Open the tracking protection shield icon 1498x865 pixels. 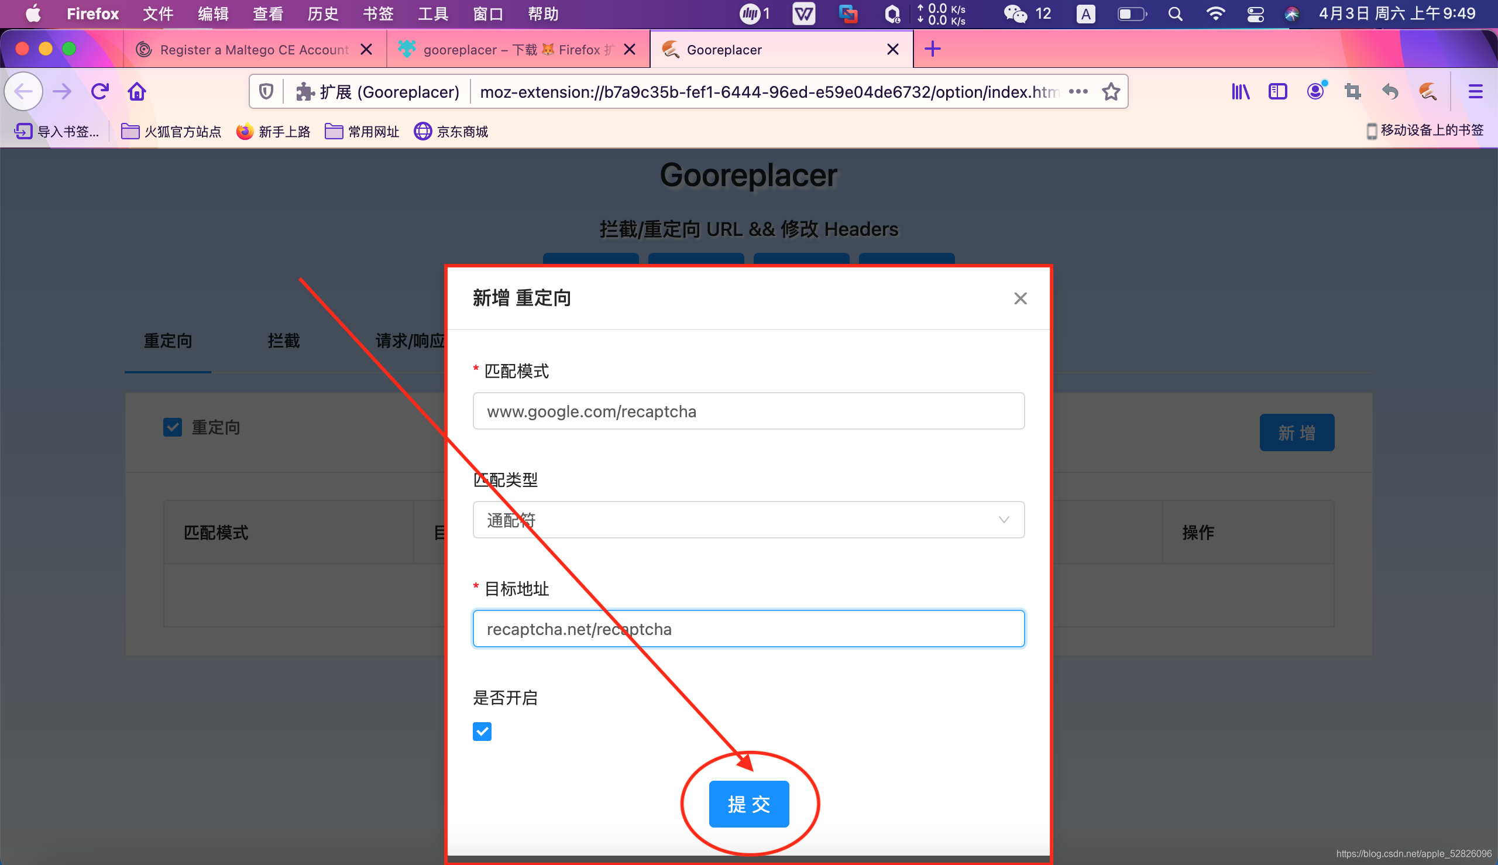point(266,91)
